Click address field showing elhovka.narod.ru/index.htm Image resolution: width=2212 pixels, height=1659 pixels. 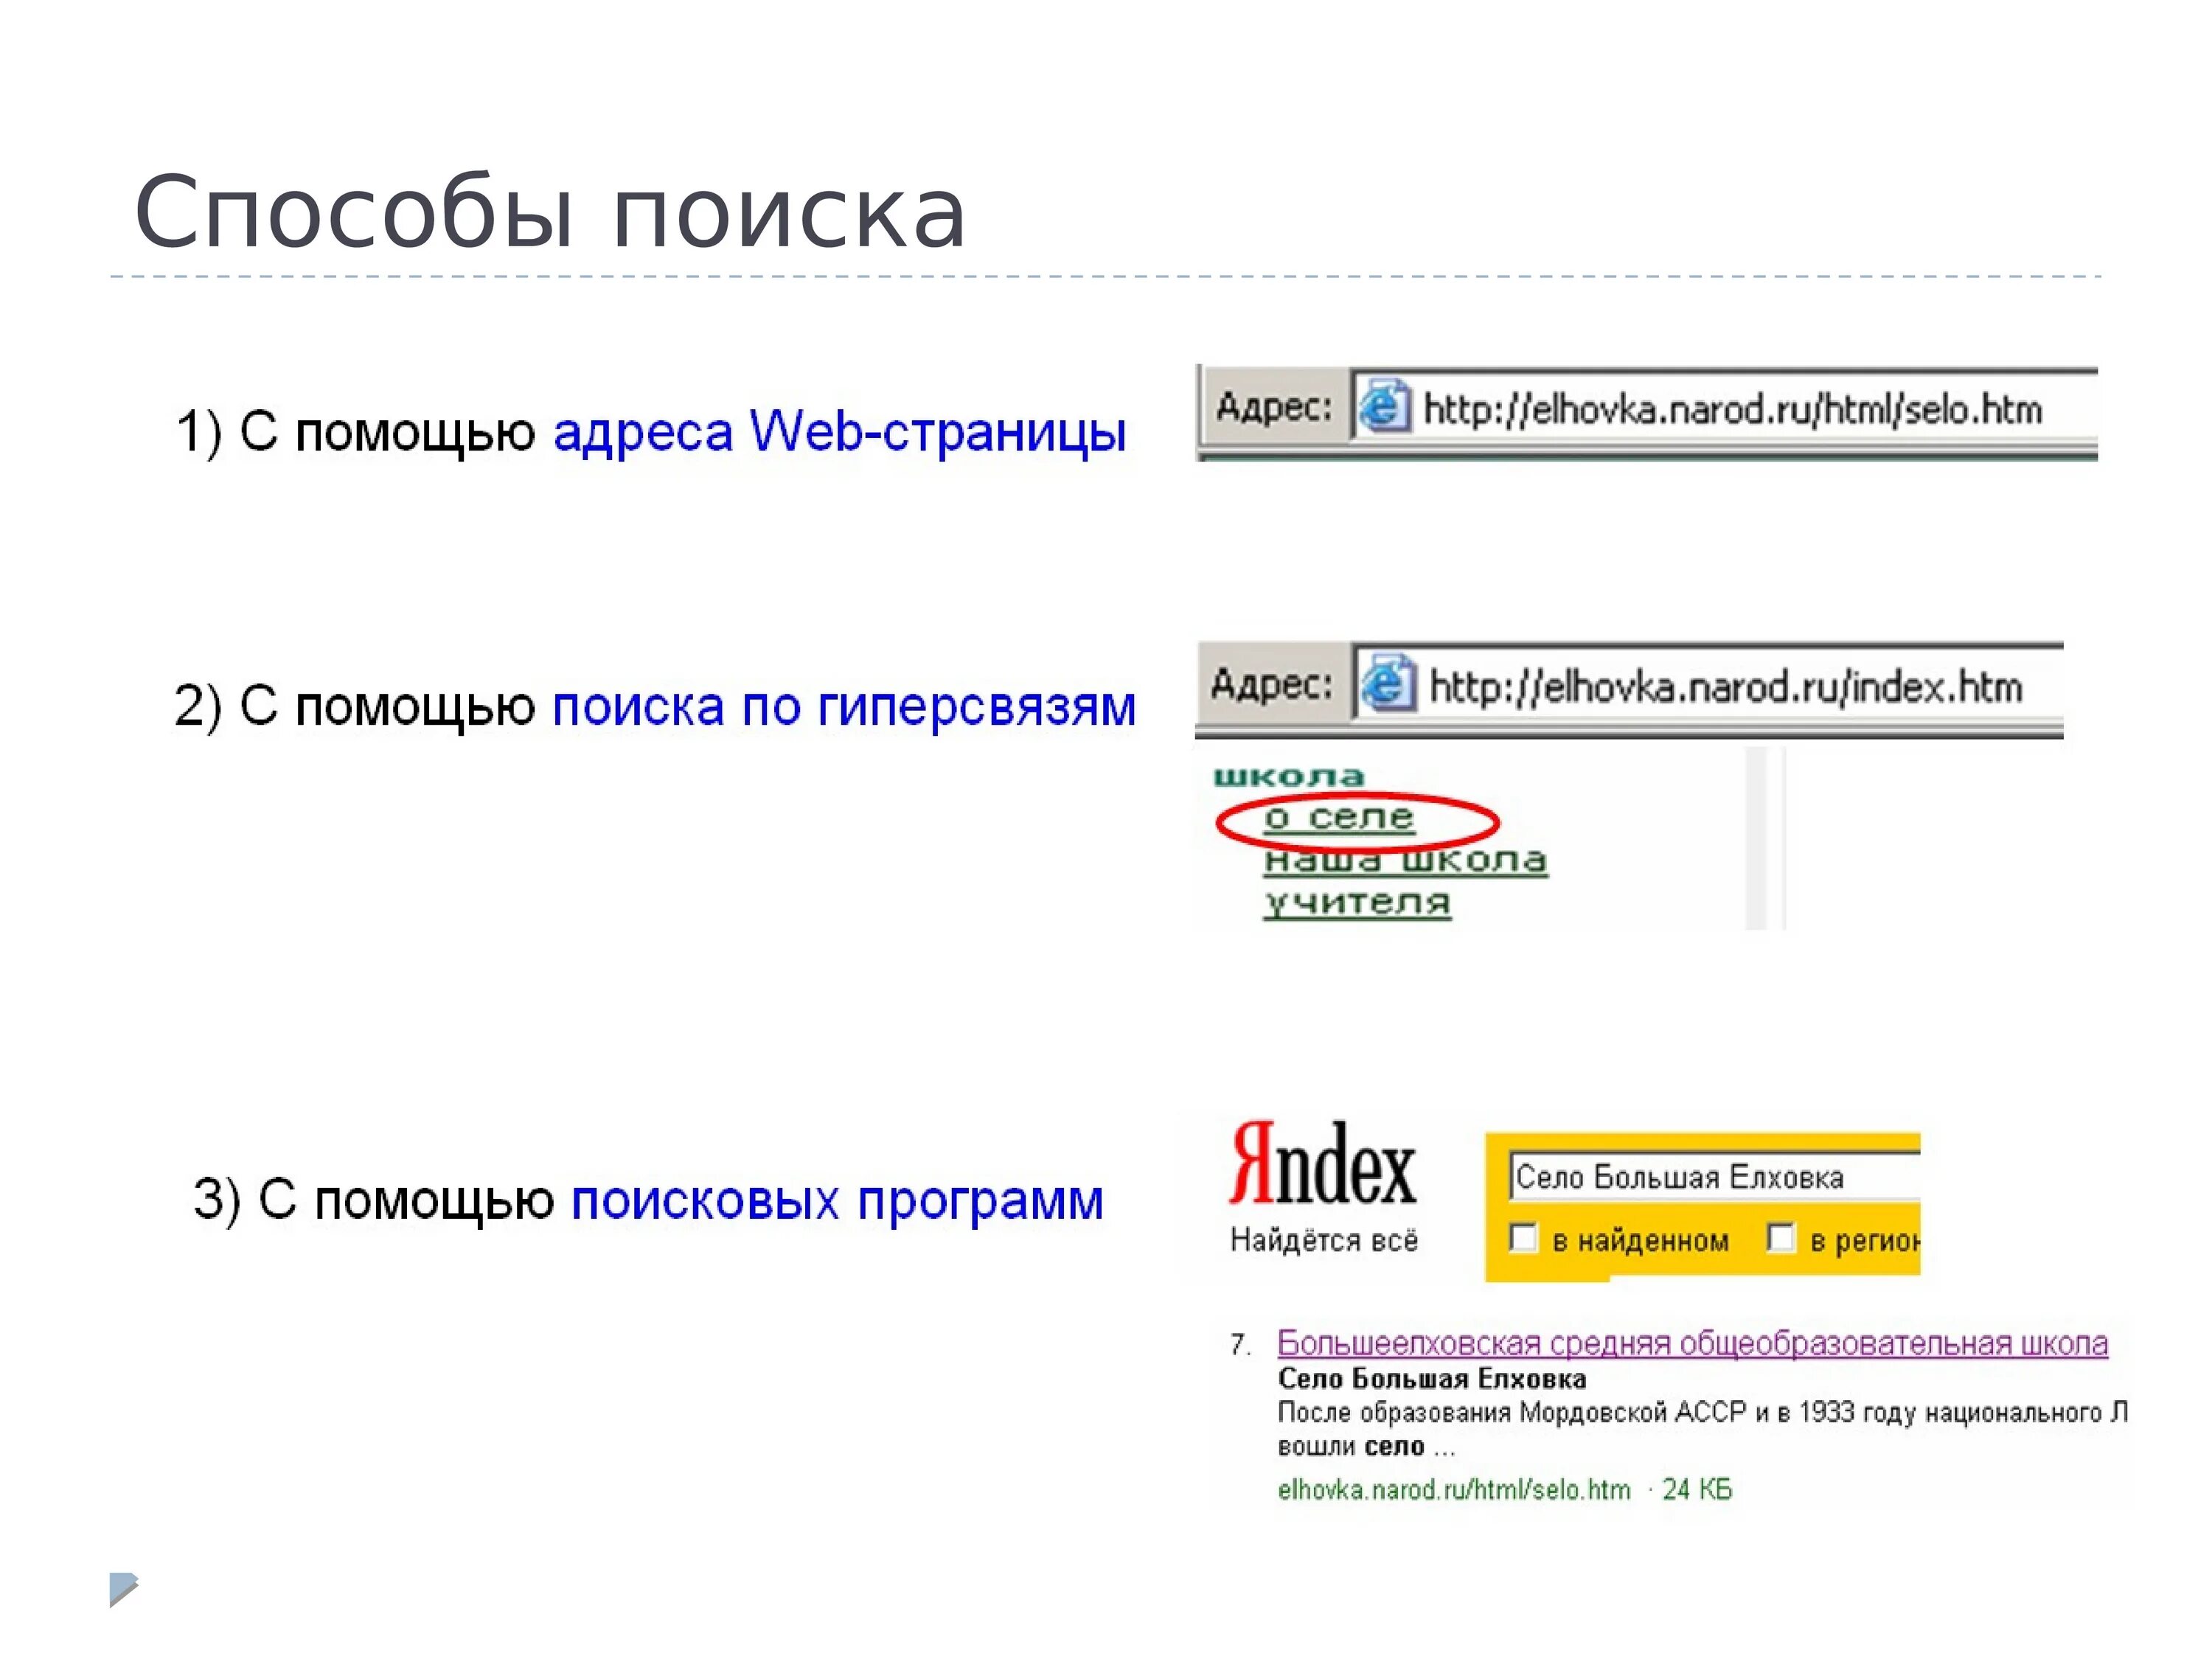(x=1725, y=687)
